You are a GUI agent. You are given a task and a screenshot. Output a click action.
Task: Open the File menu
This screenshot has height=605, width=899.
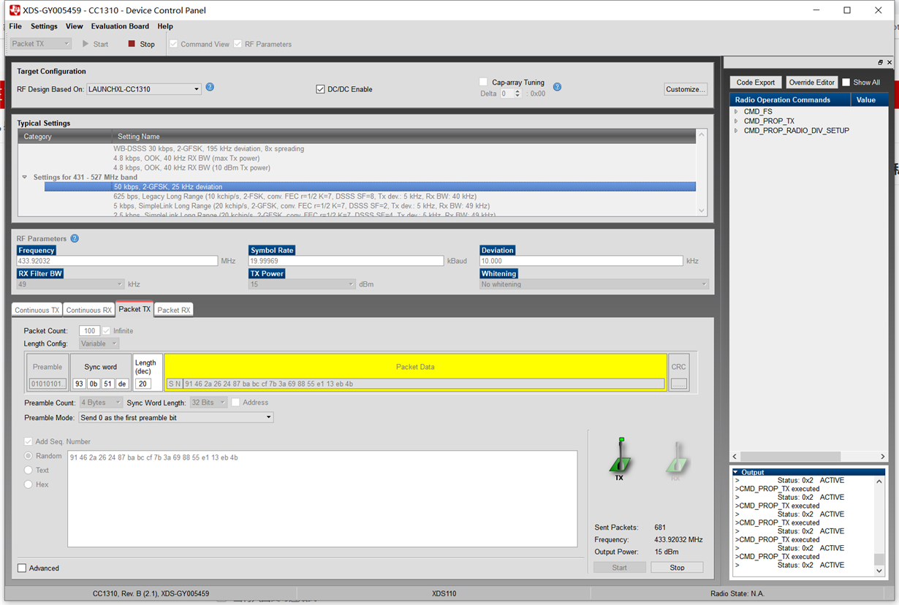(15, 26)
